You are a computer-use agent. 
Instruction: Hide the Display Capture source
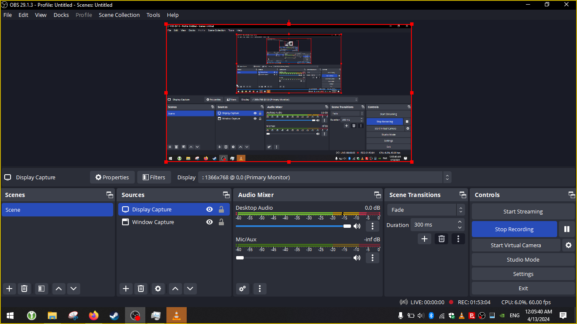pyautogui.click(x=209, y=210)
